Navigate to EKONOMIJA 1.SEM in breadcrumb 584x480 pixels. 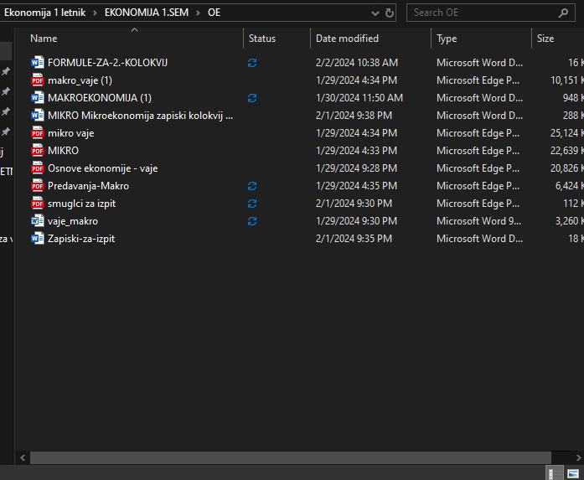click(147, 13)
